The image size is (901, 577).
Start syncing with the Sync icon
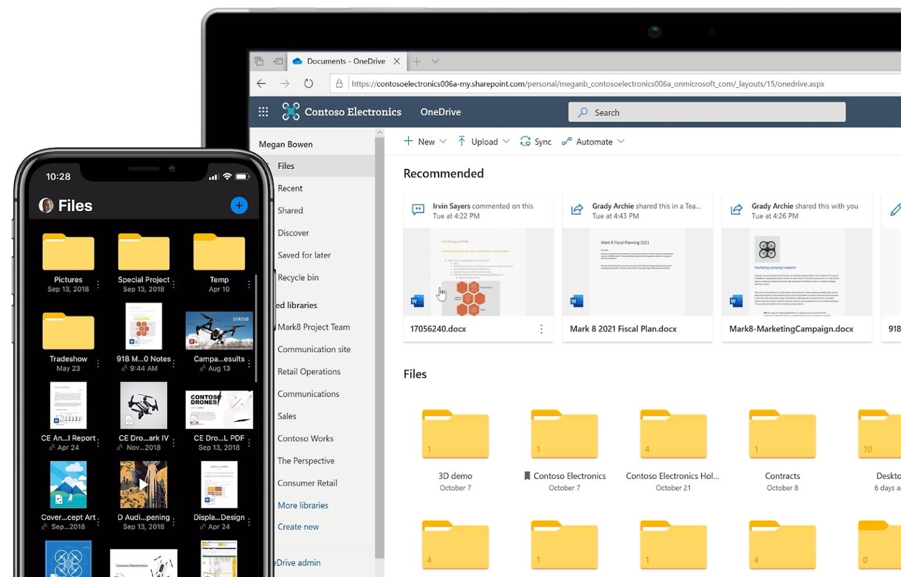click(x=526, y=141)
